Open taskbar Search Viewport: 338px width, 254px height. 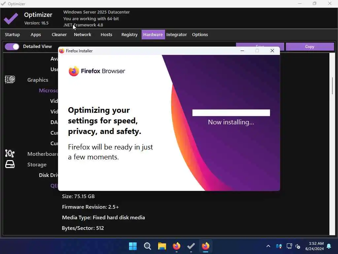coord(148,246)
